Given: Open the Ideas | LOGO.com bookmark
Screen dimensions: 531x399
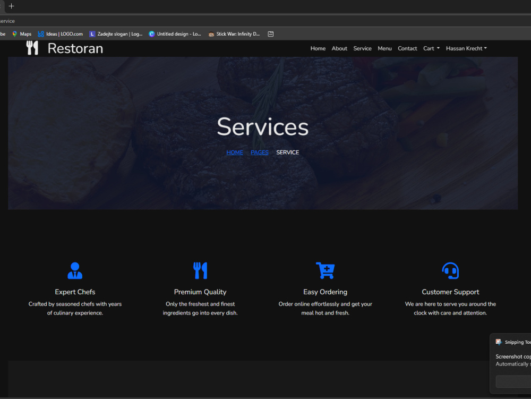Looking at the screenshot, I should click(x=61, y=34).
